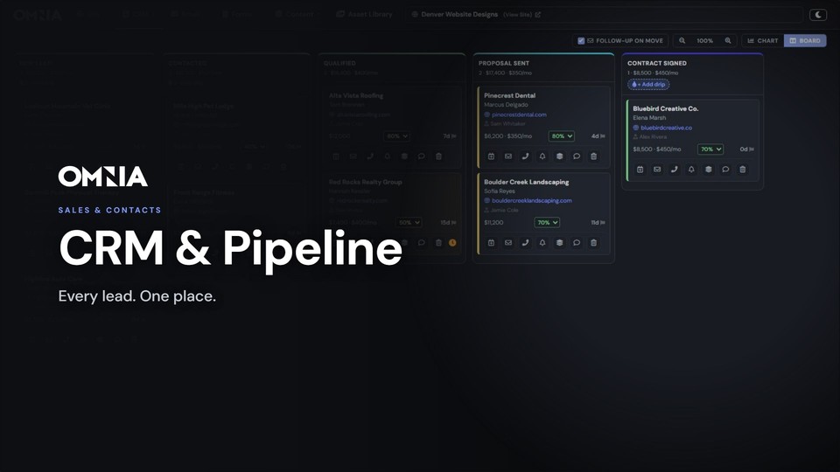The width and height of the screenshot is (840, 472).
Task: Open 70% probability dropdown on Bluebird Creative Co.
Action: (710, 149)
